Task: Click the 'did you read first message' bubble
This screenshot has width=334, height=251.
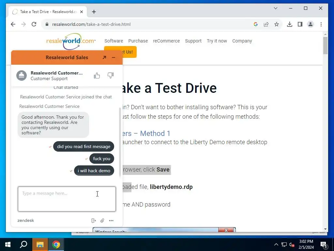Action: coord(83,146)
